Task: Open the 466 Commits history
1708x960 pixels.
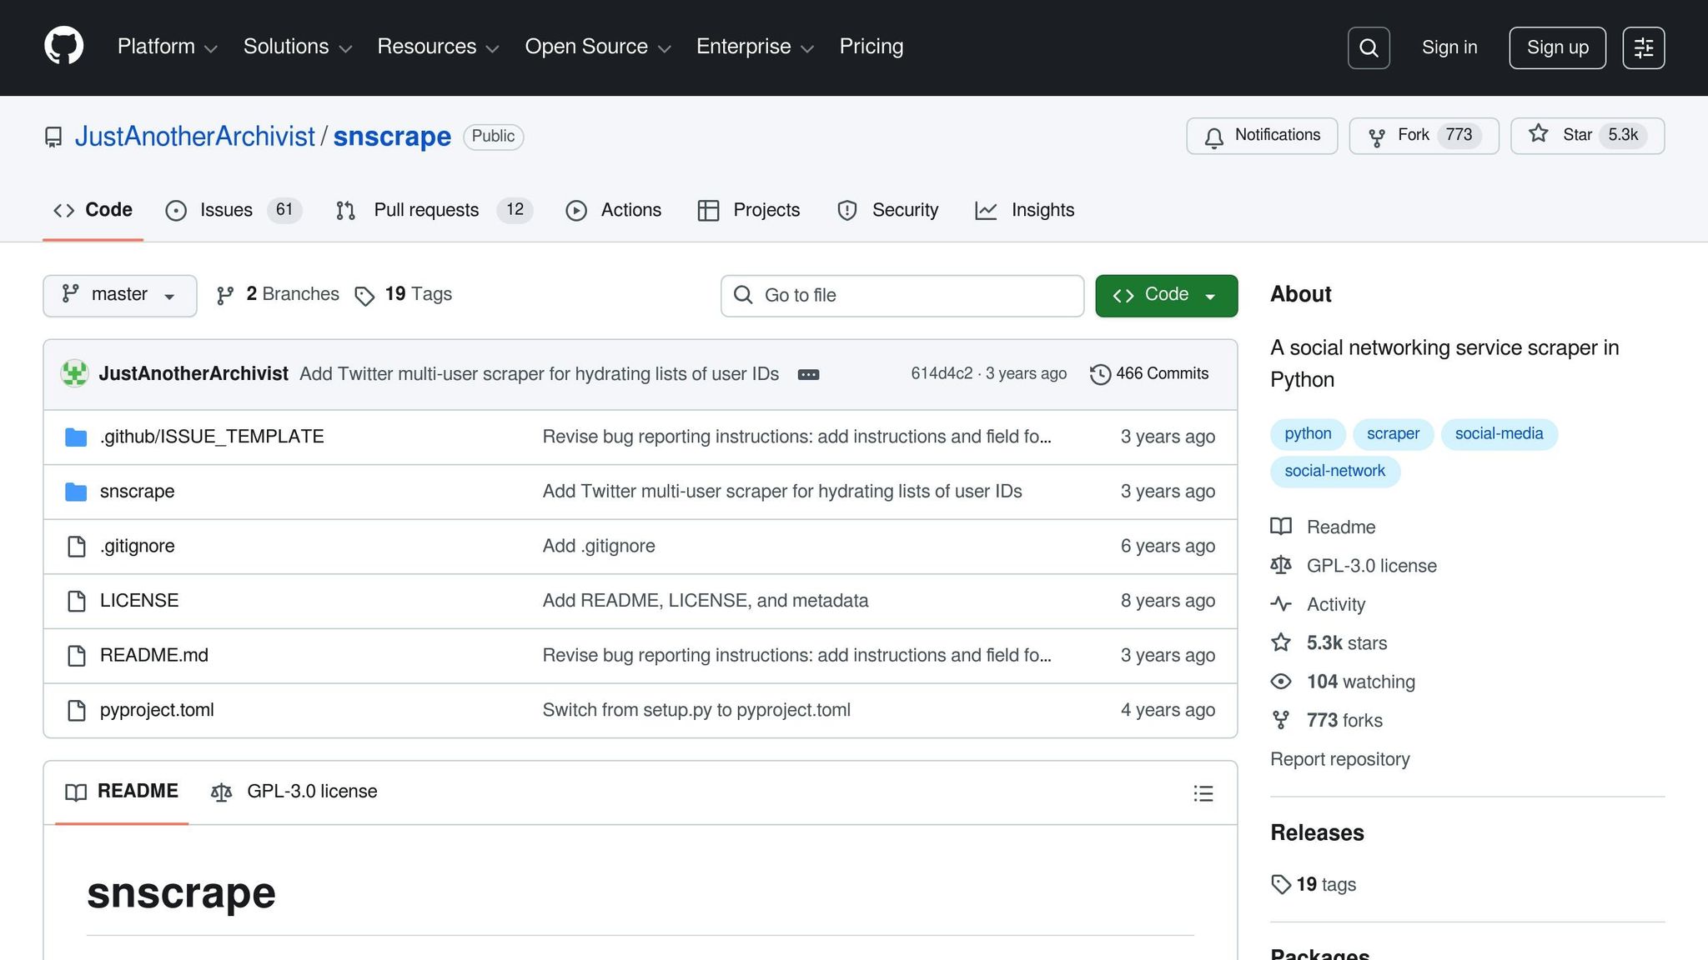Action: (1149, 374)
